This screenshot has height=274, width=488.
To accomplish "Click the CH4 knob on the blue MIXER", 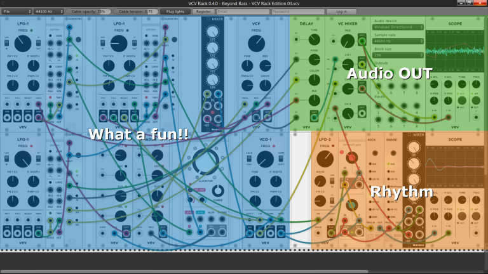I will coord(213,79).
